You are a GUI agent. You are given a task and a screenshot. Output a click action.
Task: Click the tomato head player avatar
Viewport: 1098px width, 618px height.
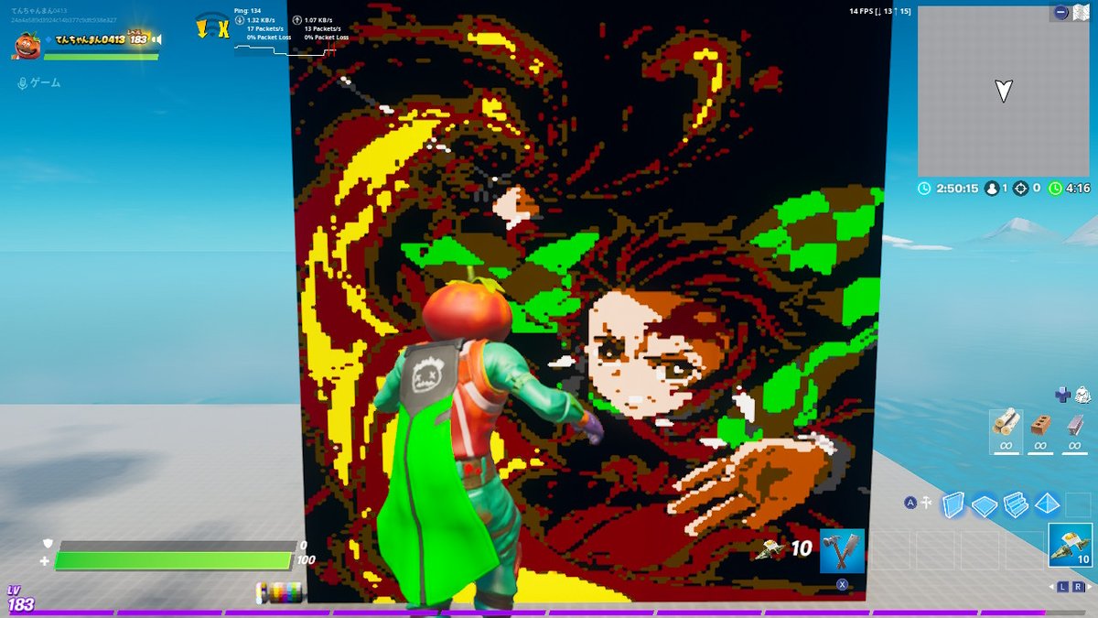click(27, 45)
